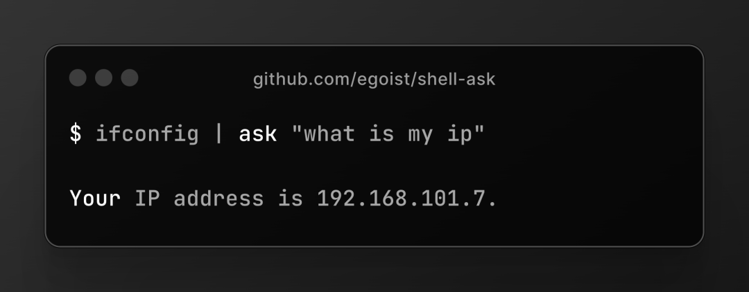Click the closing quotation mark after ip
The height and width of the screenshot is (292, 749).
pos(479,128)
